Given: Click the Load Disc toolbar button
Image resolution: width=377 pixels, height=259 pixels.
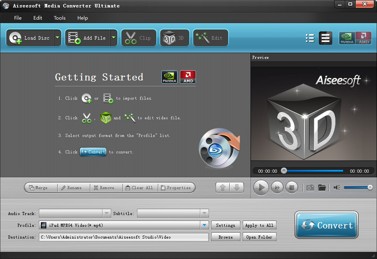Looking at the screenshot, I should pos(30,38).
